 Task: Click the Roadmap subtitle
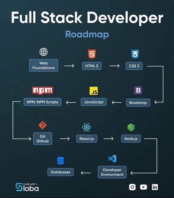(87, 34)
